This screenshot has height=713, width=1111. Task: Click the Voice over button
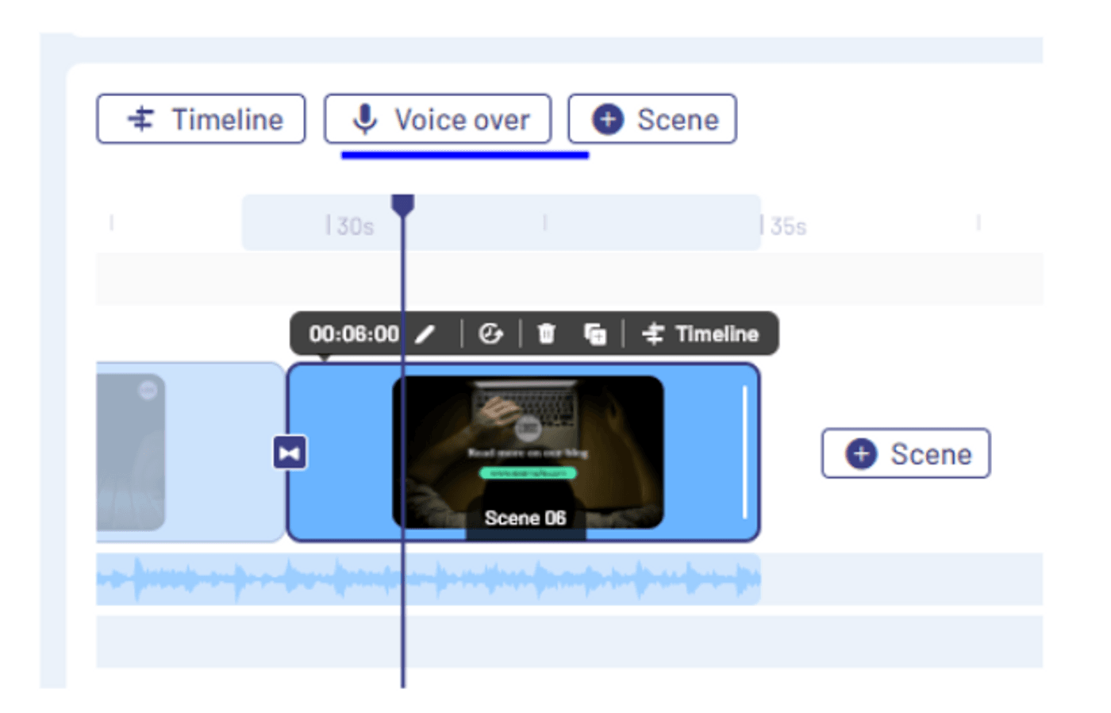437,118
